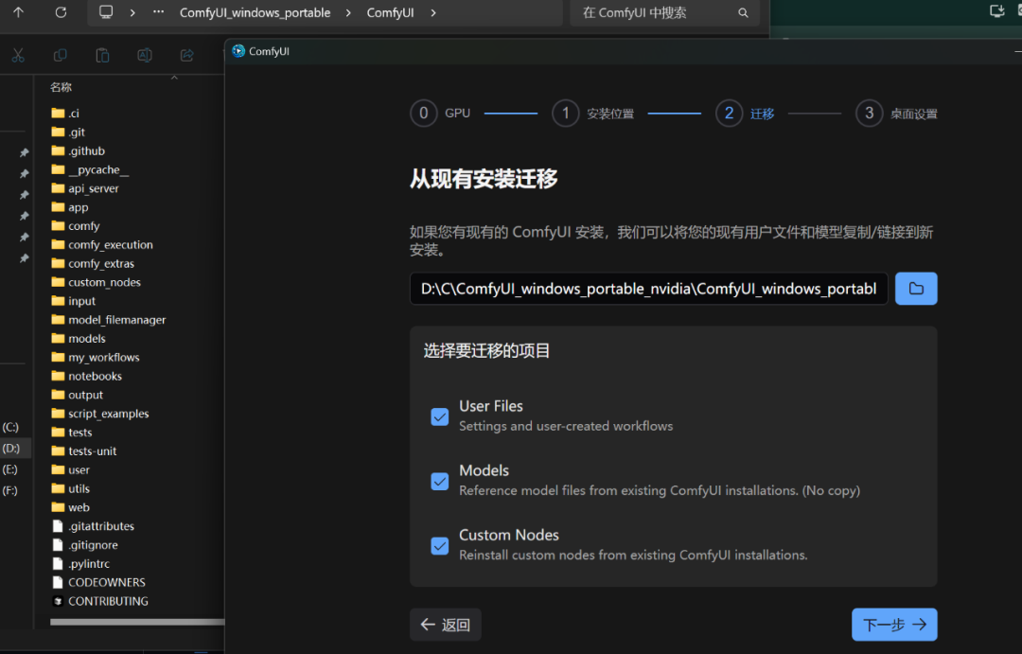
Task: Select the Cut icon in Explorer toolbar
Action: coord(17,55)
